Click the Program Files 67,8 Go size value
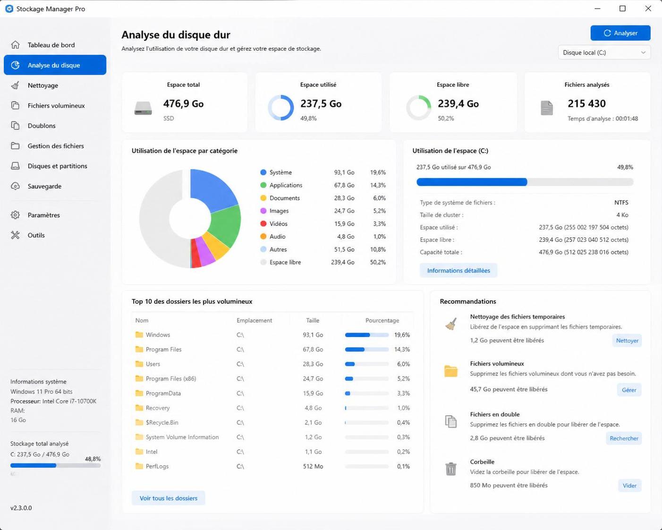 pyautogui.click(x=313, y=350)
